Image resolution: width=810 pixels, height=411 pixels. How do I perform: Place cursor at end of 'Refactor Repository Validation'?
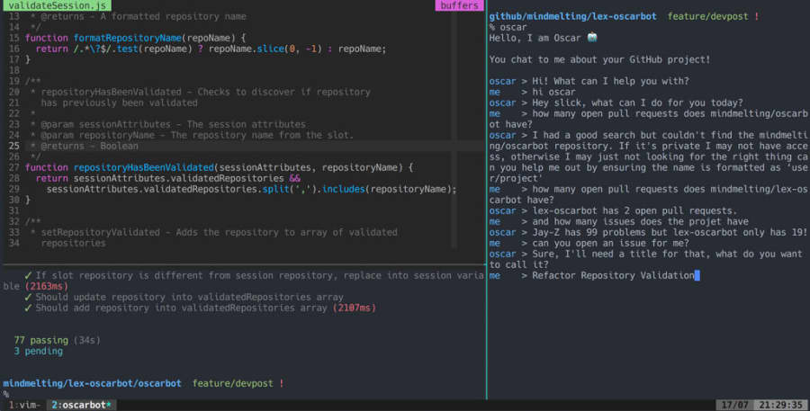(x=696, y=275)
